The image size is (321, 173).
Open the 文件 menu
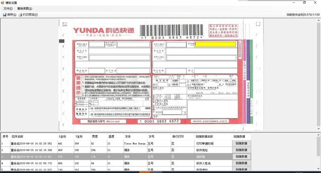click(8, 8)
